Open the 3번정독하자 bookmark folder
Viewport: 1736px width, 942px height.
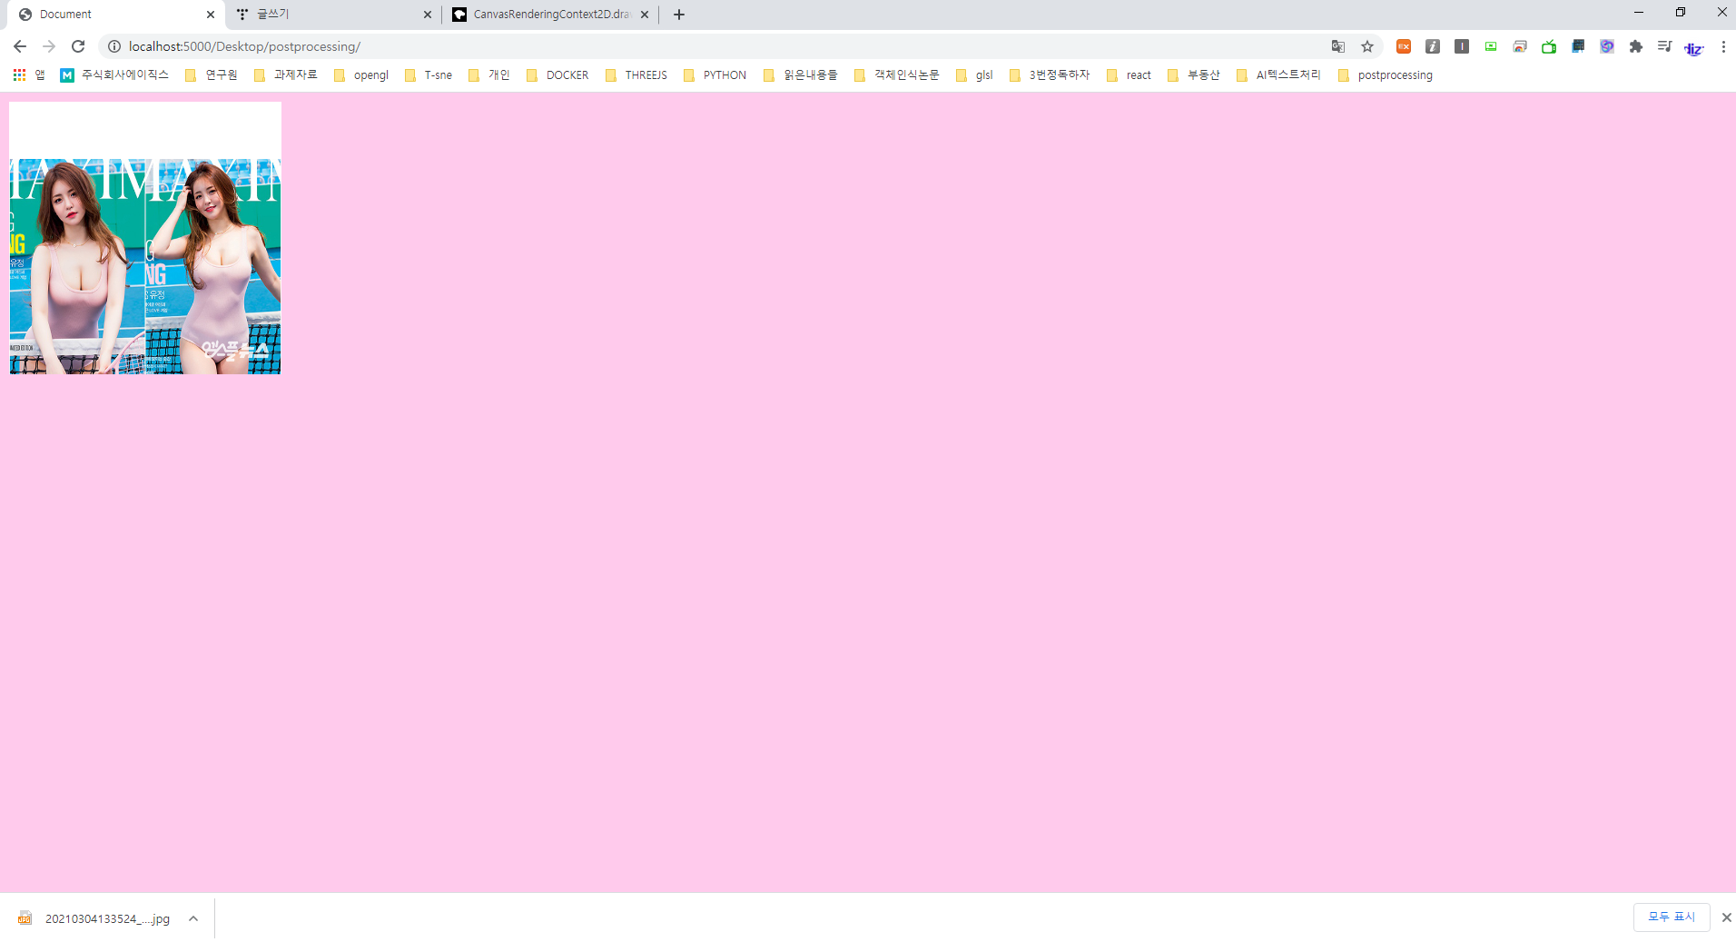coord(1050,75)
